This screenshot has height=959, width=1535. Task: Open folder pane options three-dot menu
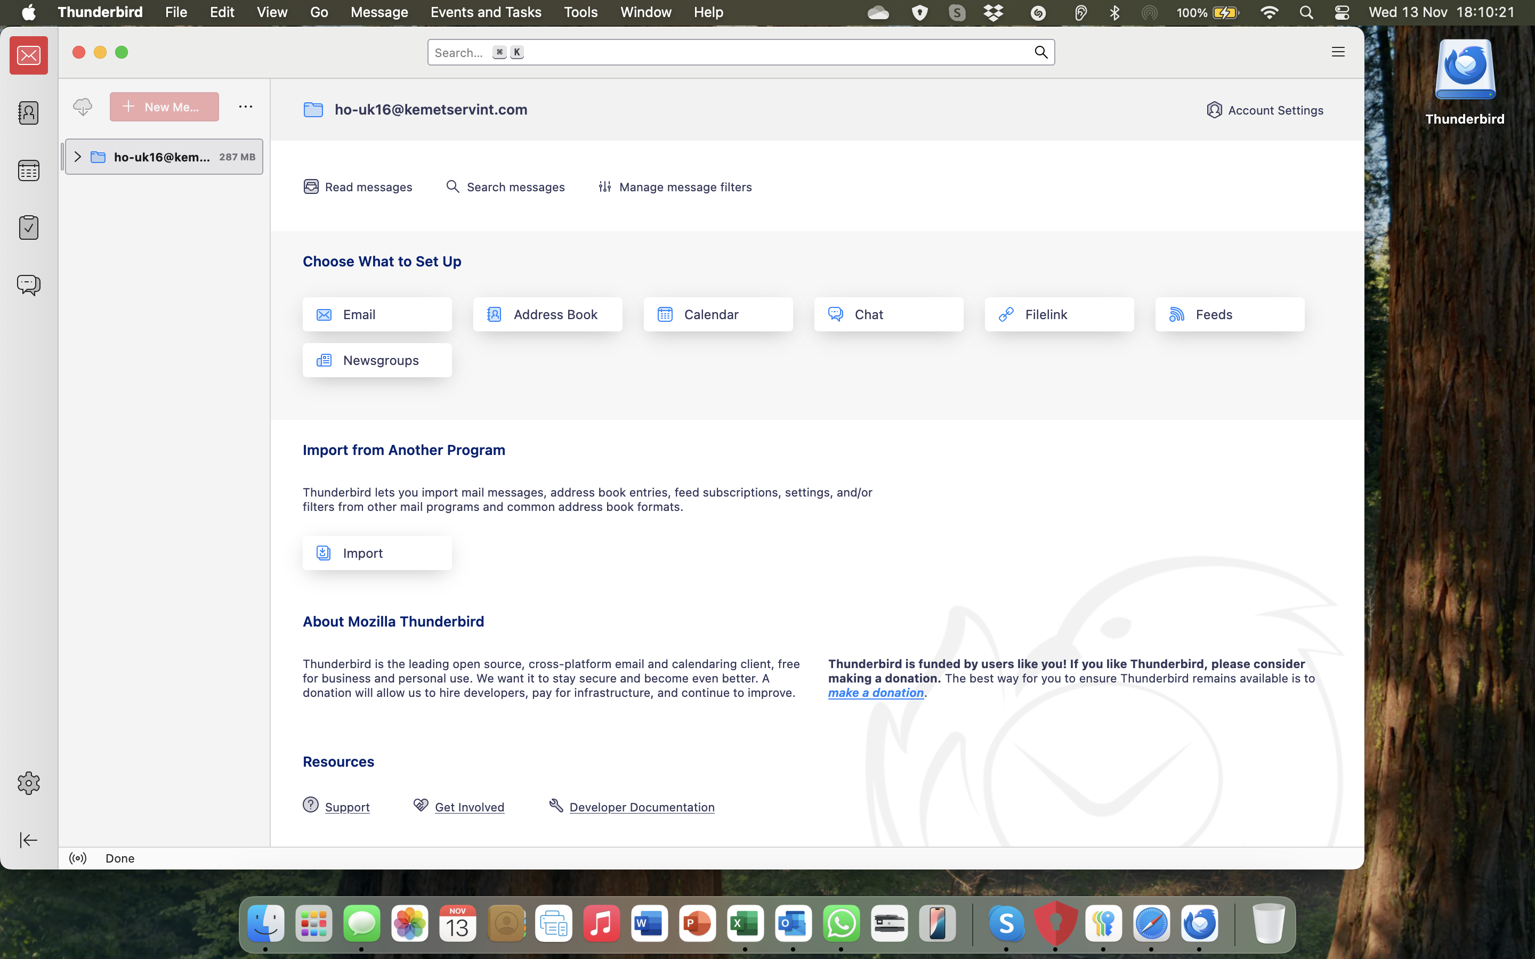pyautogui.click(x=246, y=107)
